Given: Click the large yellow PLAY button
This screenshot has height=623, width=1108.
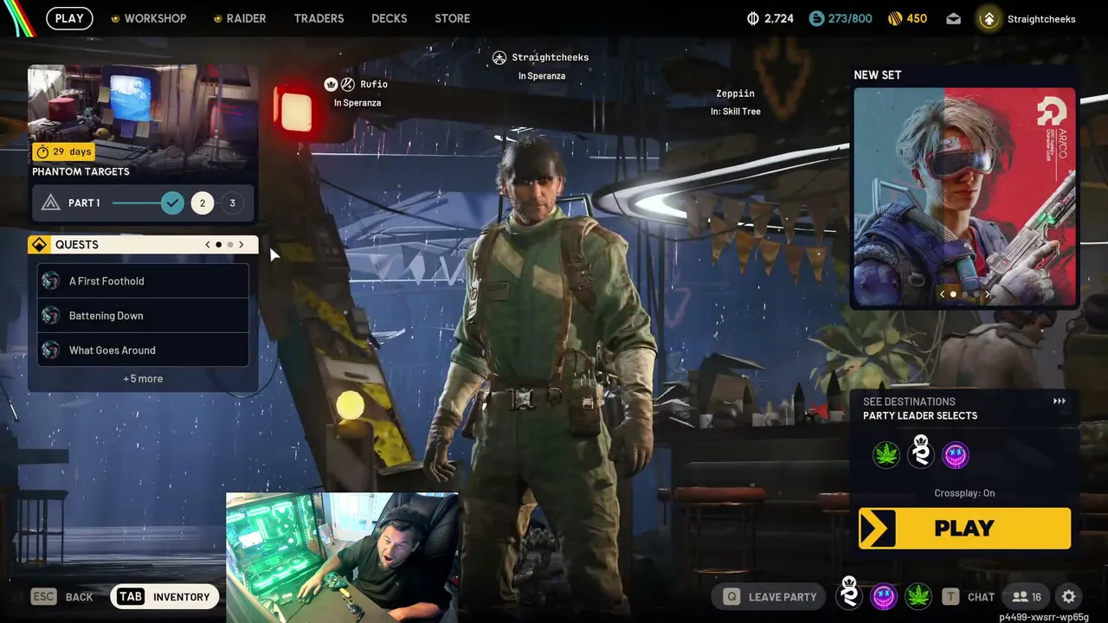Looking at the screenshot, I should (964, 528).
